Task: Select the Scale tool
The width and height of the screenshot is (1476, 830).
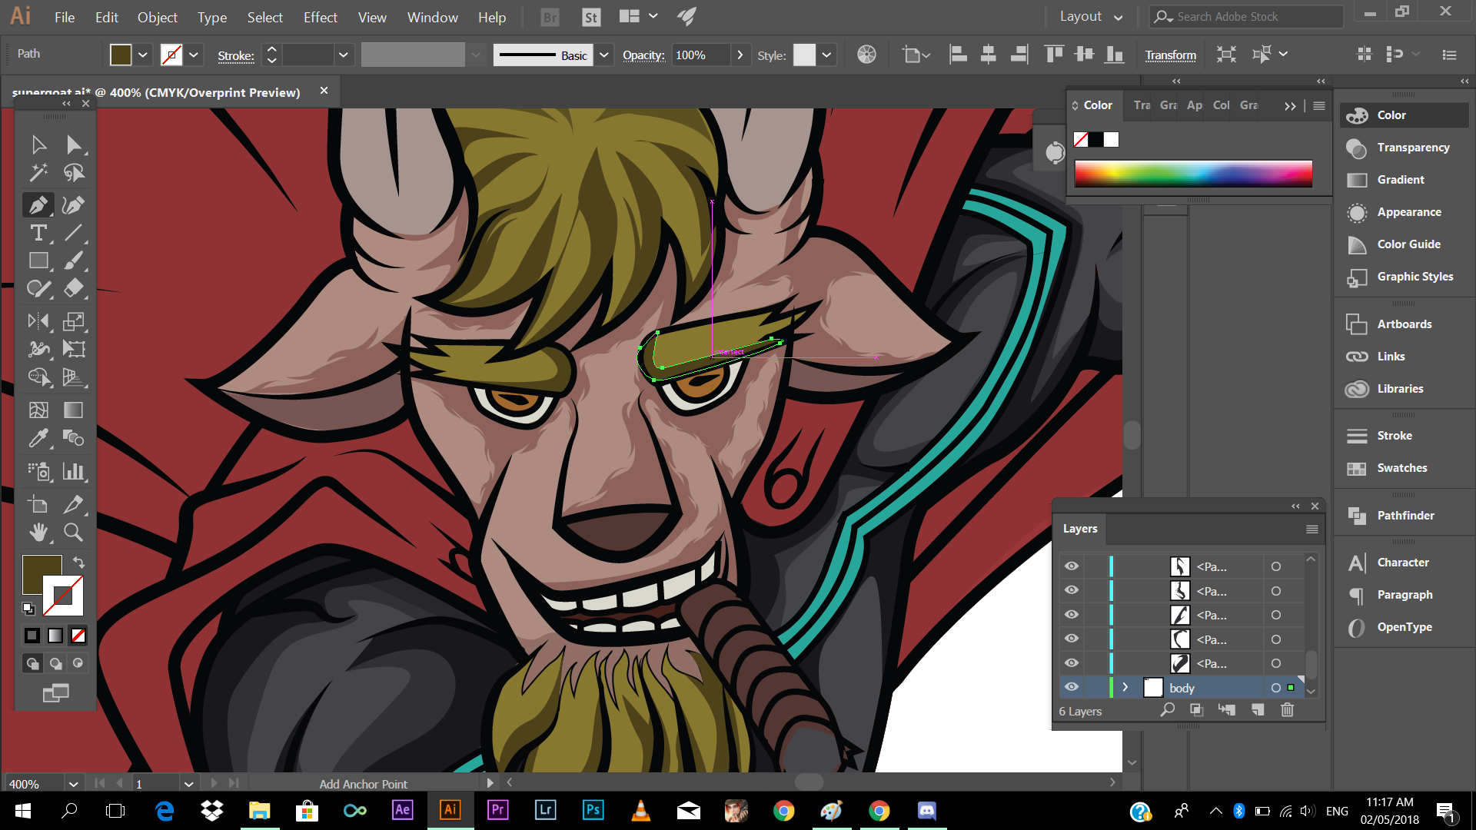Action: [x=74, y=321]
